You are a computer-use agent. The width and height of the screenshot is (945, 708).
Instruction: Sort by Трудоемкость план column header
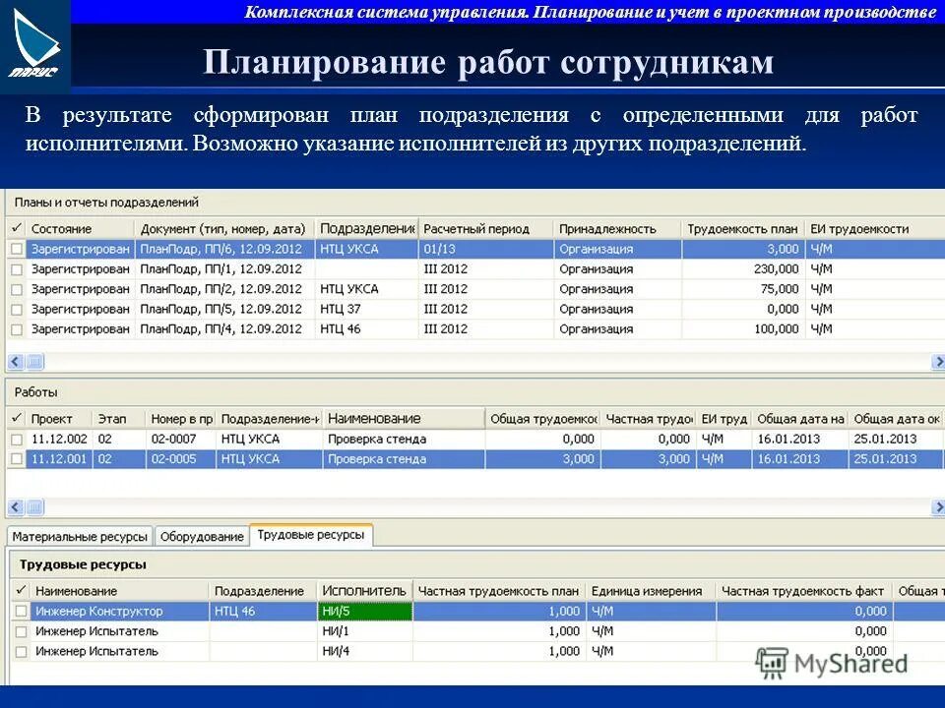tap(743, 229)
